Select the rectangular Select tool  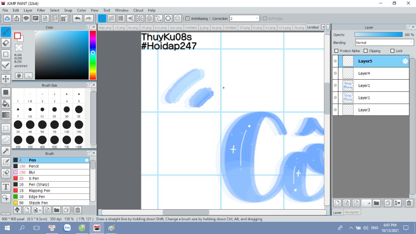click(x=6, y=128)
